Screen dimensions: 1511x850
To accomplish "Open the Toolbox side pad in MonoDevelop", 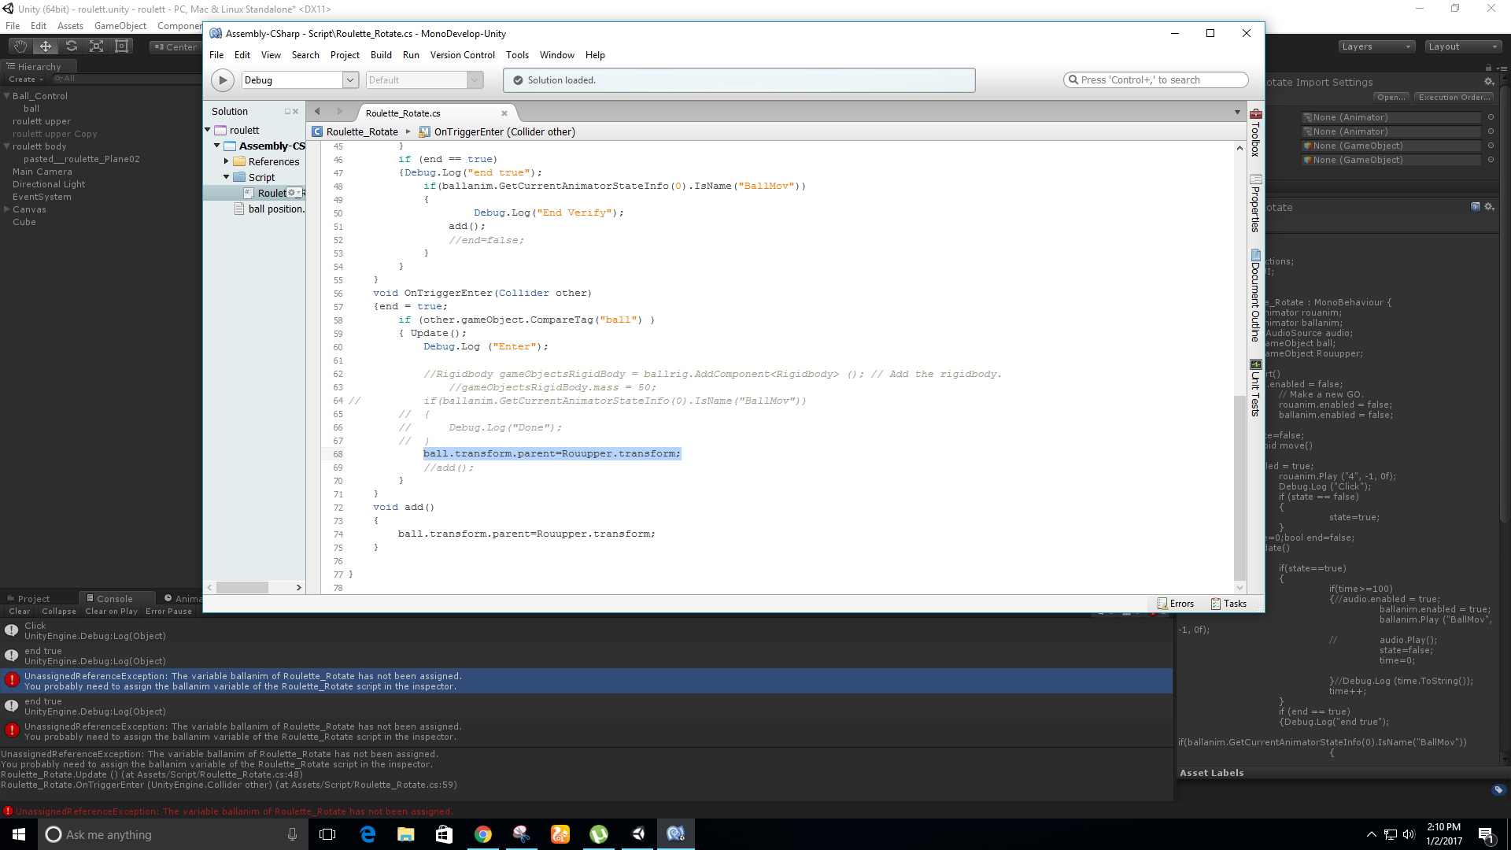I will [x=1256, y=133].
